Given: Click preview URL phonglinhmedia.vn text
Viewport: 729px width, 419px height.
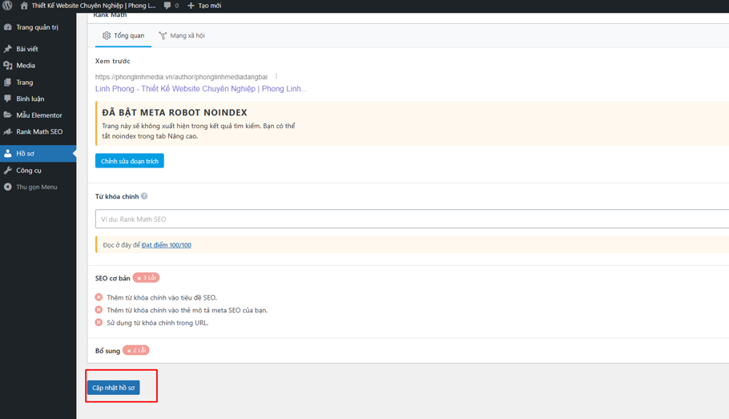Looking at the screenshot, I should pos(181,77).
